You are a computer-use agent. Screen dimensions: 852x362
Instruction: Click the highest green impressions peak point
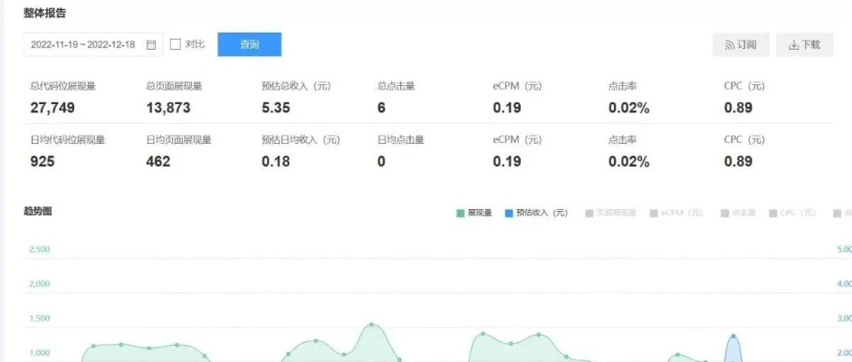[371, 325]
